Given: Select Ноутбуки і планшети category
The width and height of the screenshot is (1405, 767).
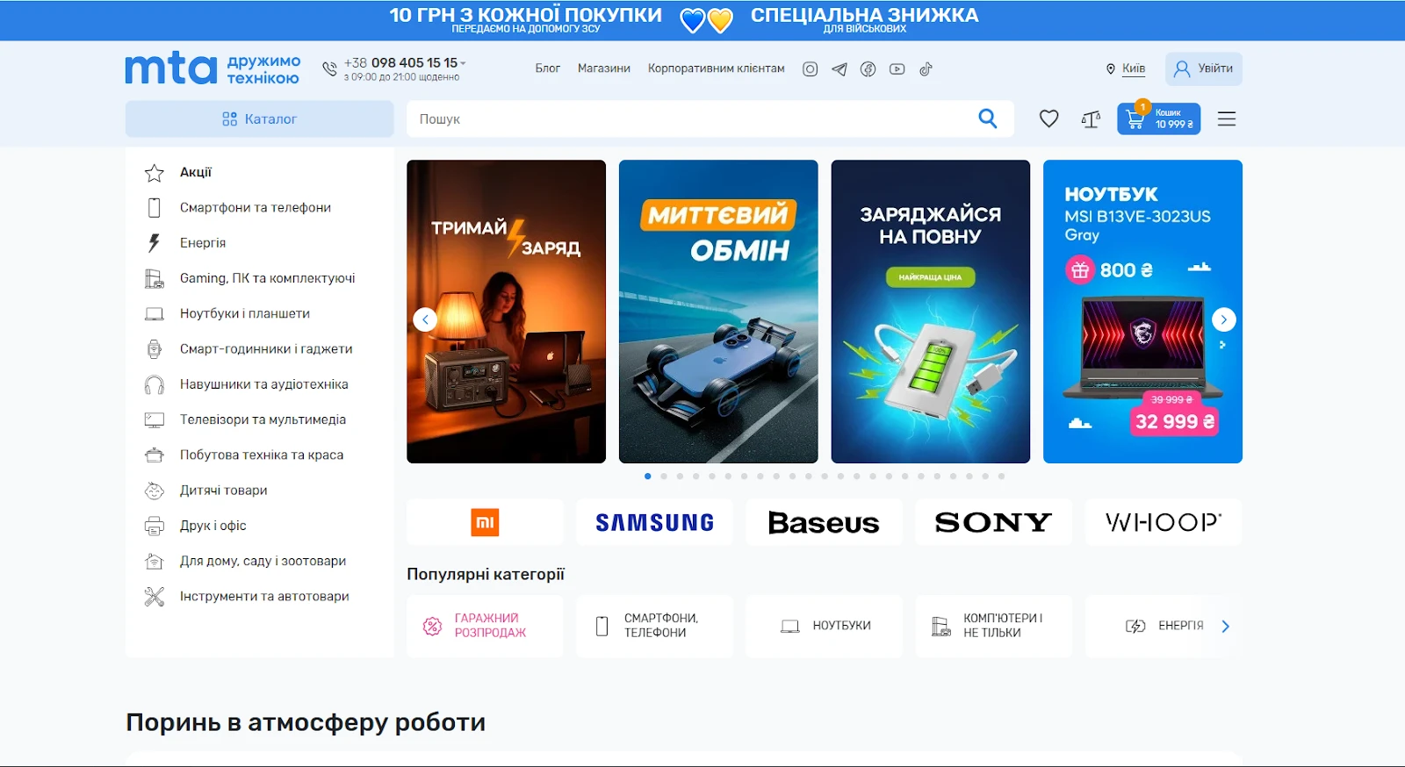Looking at the screenshot, I should pyautogui.click(x=244, y=313).
